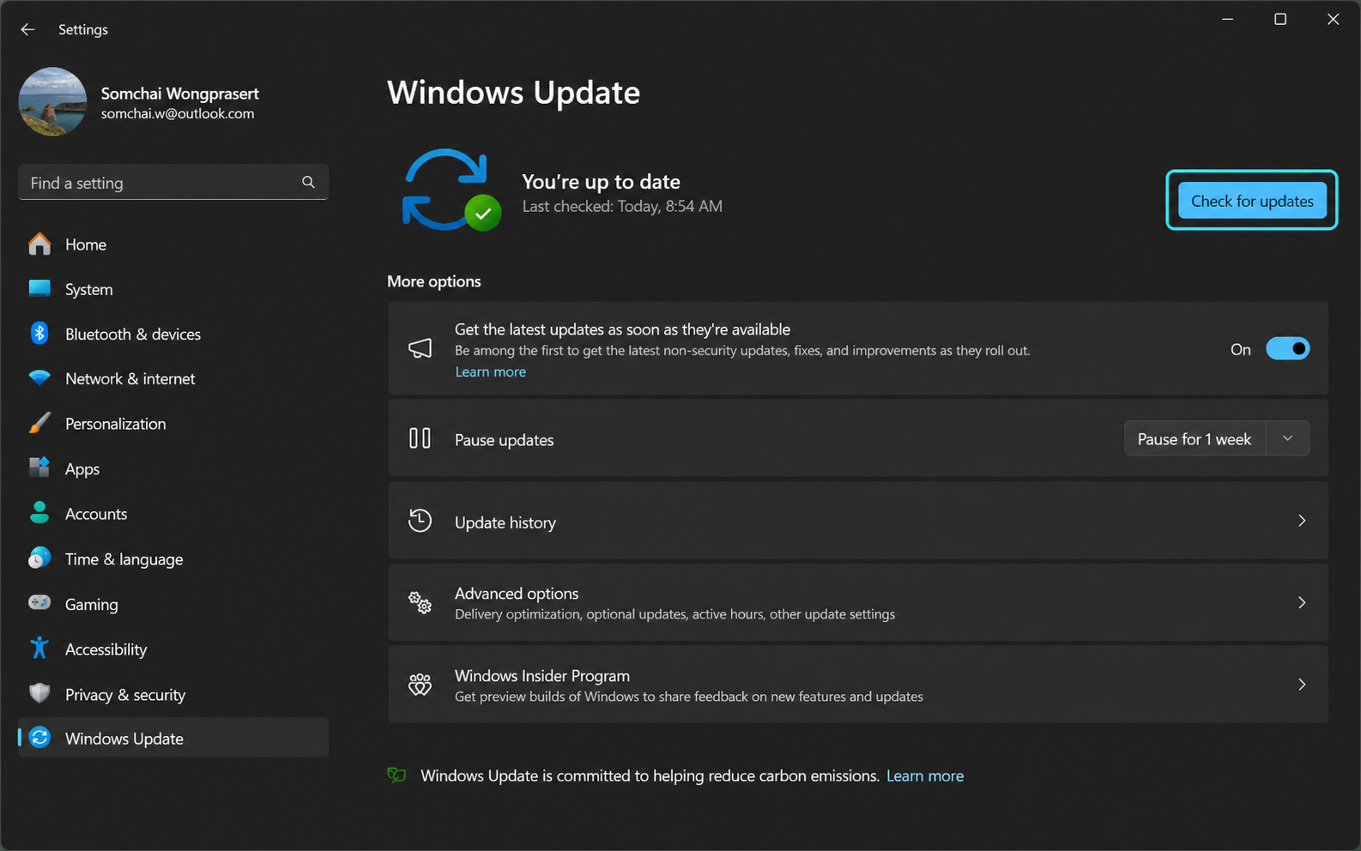Click the profile avatar picture
Viewport: 1361px width, 851px height.
pos(52,101)
